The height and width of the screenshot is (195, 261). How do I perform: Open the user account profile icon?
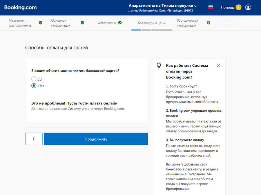[x=248, y=8]
